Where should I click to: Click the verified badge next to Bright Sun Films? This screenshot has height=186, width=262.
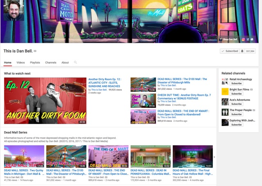click(251, 90)
